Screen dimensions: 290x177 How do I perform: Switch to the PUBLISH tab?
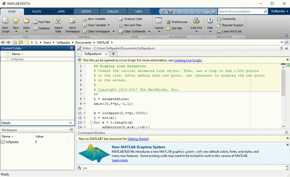click(x=113, y=12)
